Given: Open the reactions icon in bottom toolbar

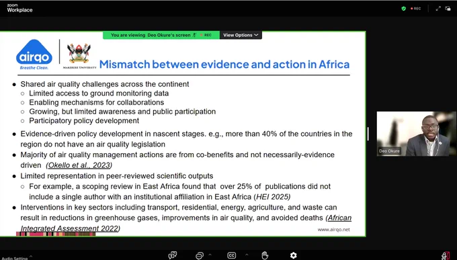Looking at the screenshot, I should click(x=200, y=255).
